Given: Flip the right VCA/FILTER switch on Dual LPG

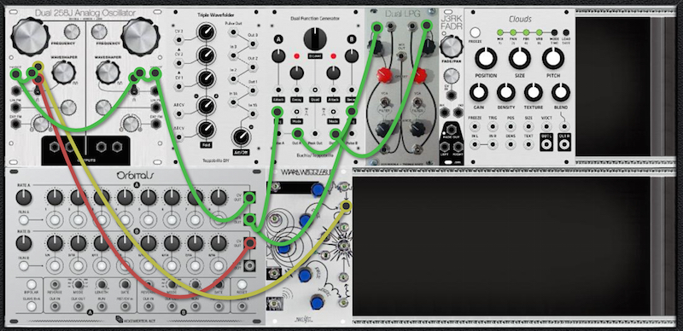Looking at the screenshot, I should pos(418,102).
